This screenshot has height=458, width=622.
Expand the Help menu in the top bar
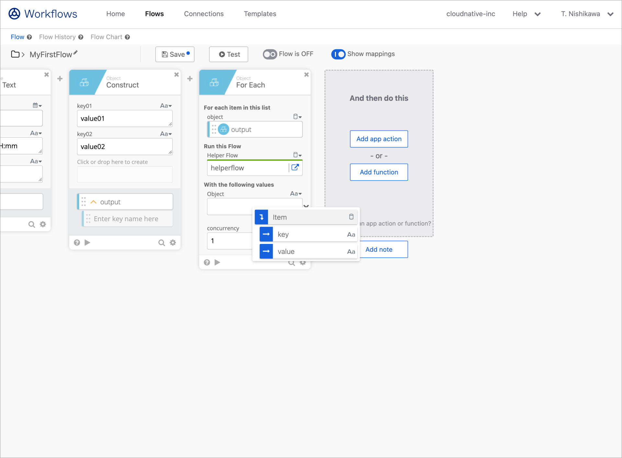526,14
